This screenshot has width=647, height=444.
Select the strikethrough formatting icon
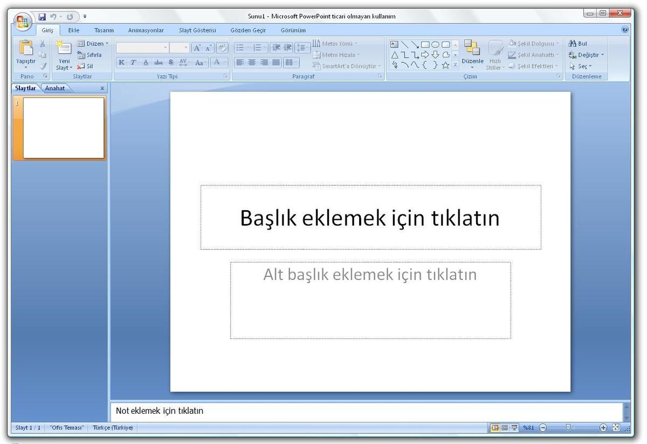[157, 62]
